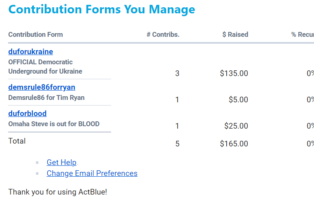Open the Get Help link
This screenshot has height=201, width=314.
click(61, 163)
